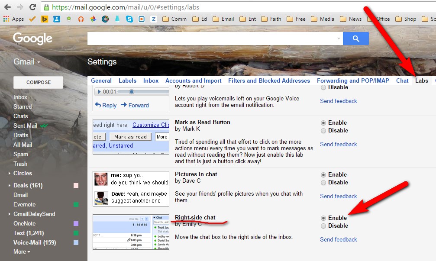Viewport: 436px width, 261px height.
Task: Switch to the Labs settings tab
Action: tap(421, 81)
